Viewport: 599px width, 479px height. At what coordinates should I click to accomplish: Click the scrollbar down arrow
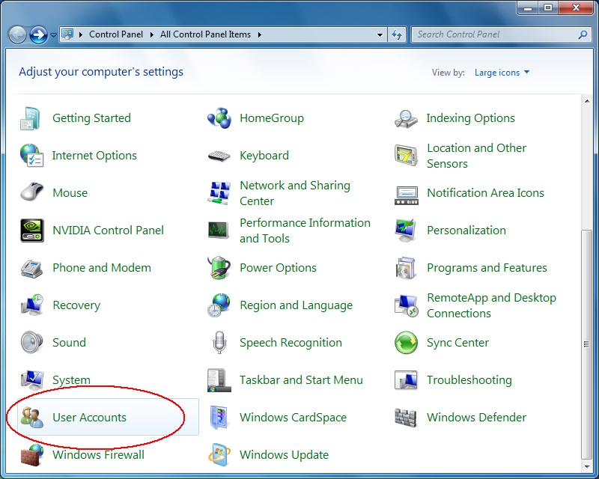tap(587, 467)
